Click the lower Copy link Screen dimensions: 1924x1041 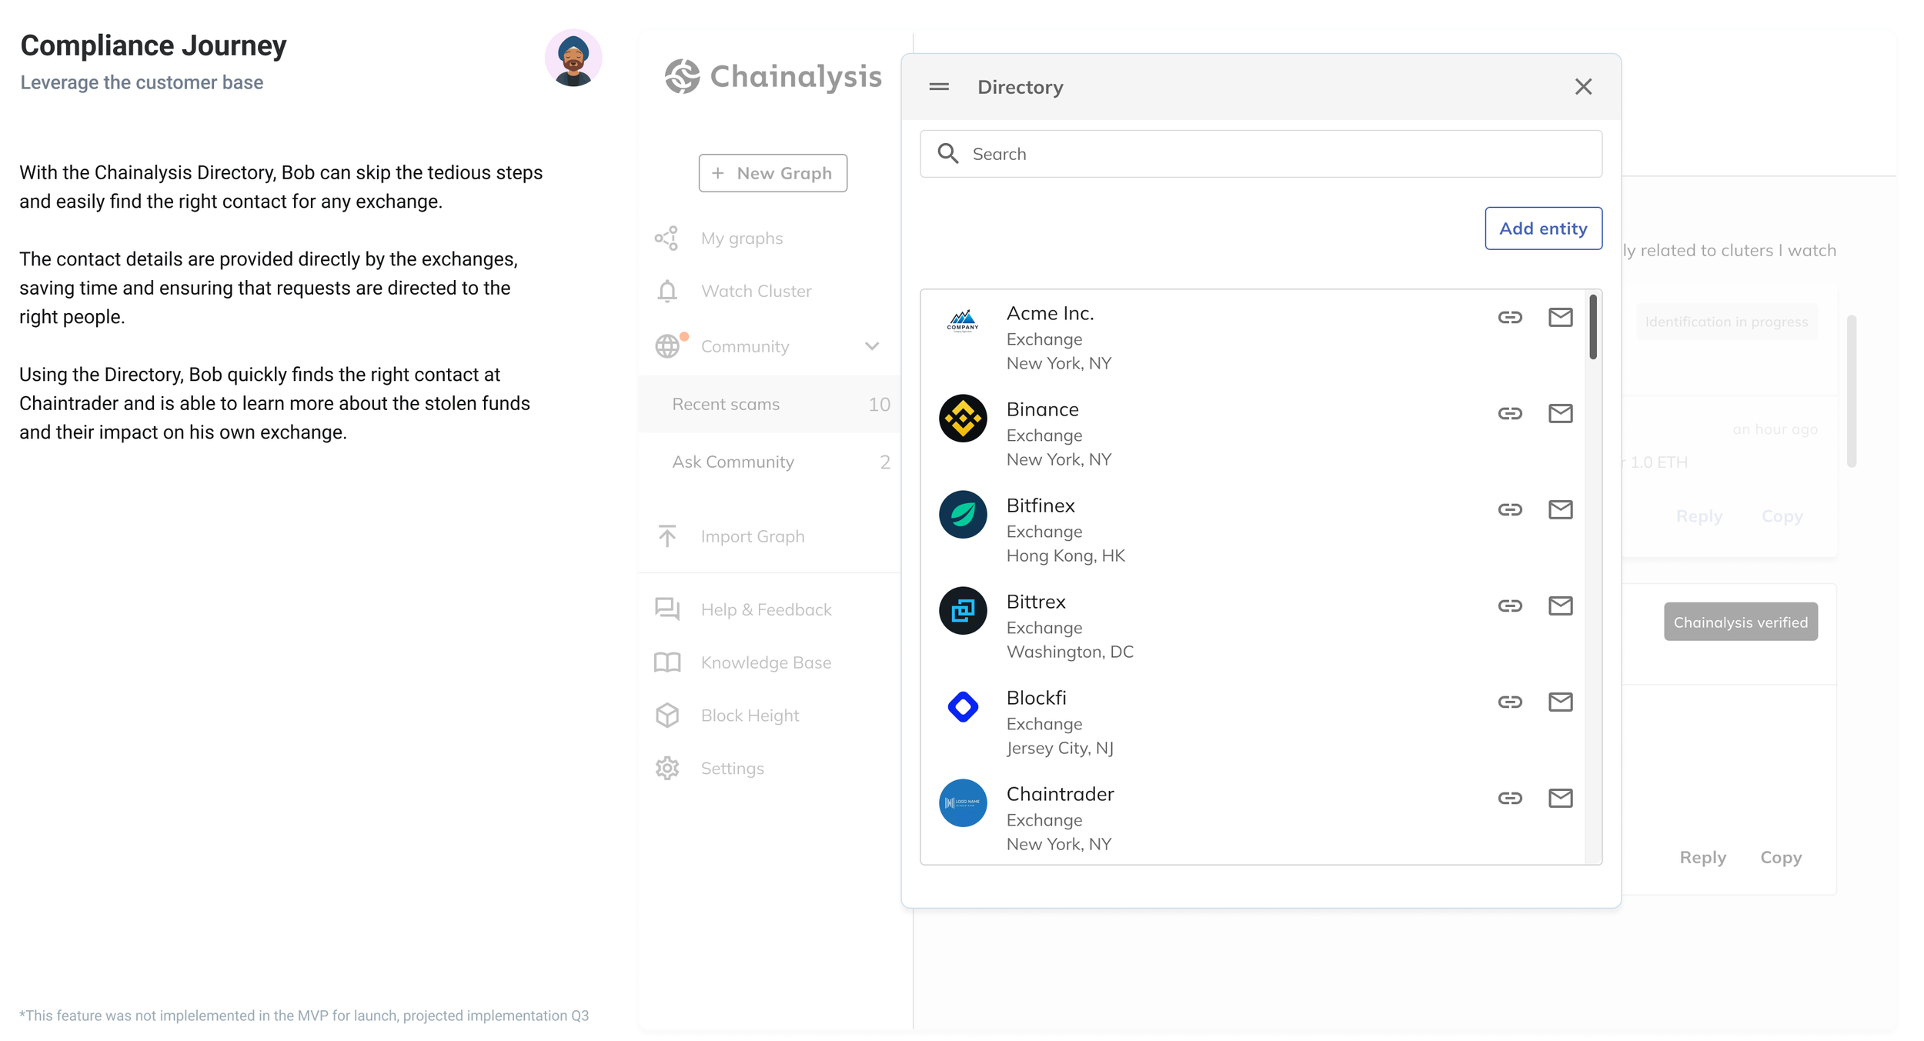tap(1781, 857)
